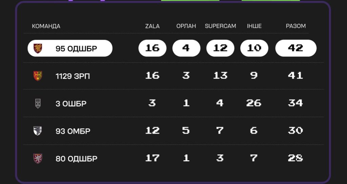Click the 1129 ЗРП team emblem icon
Viewport: 347px width, 184px height.
tap(38, 76)
